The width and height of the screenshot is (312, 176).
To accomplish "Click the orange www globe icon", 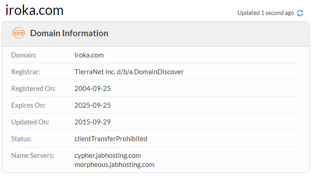I will [x=19, y=33].
